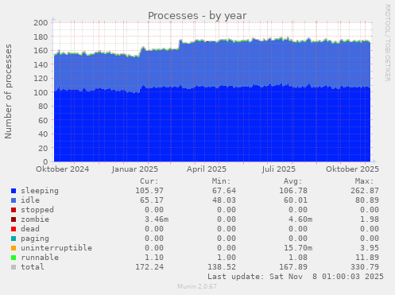
Task: Select the dark red zombie swatch
Action: pos(14,219)
